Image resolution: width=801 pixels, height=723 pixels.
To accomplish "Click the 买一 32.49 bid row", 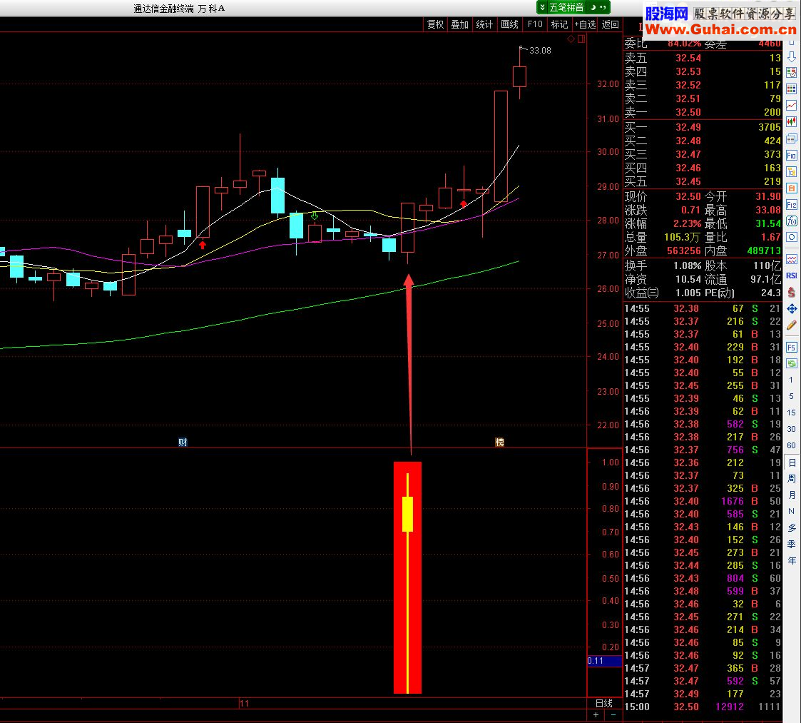I will (703, 127).
